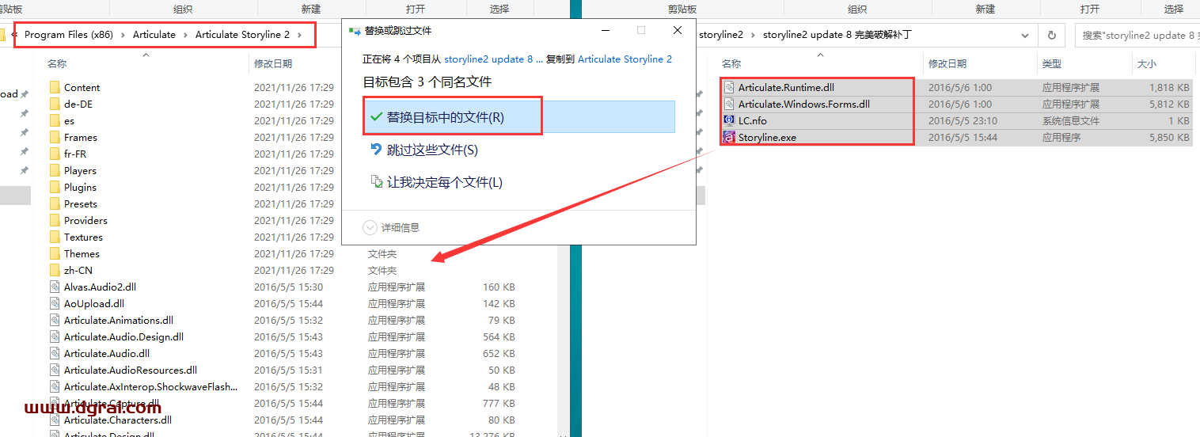This screenshot has width=1200, height=437.
Task: Click the fr-FR folder icon
Action: [55, 154]
